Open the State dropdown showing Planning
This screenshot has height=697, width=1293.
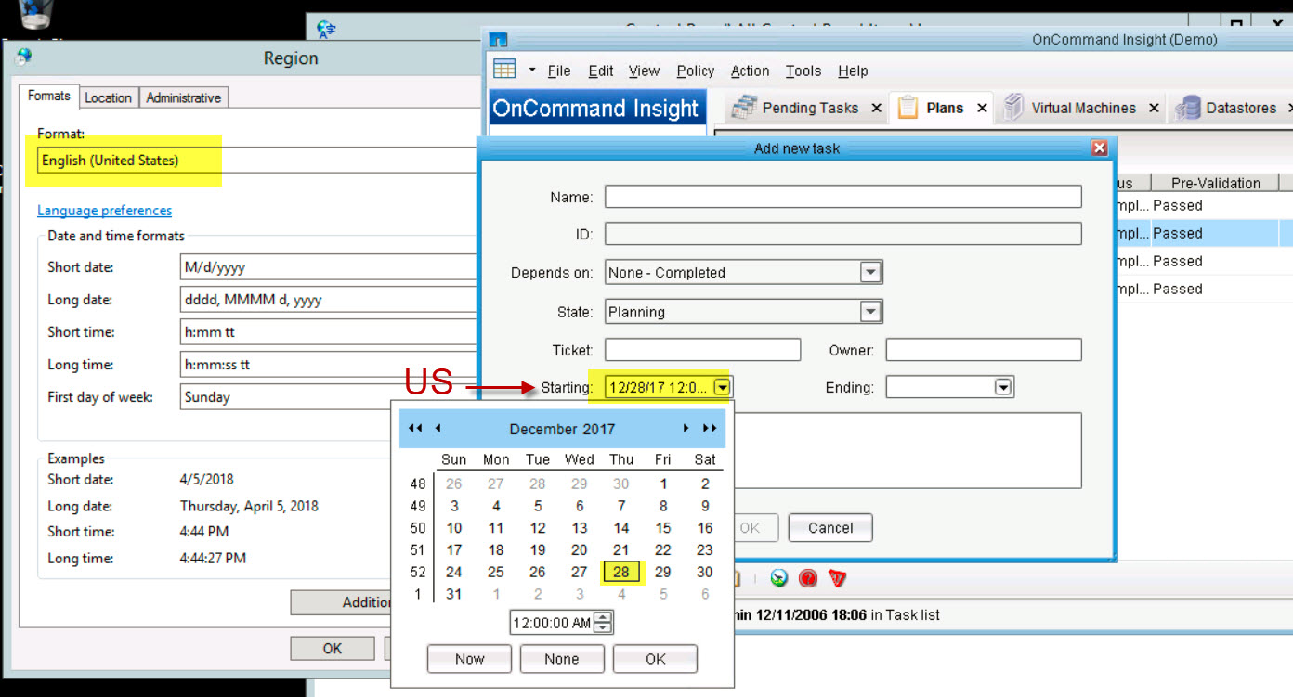click(870, 312)
